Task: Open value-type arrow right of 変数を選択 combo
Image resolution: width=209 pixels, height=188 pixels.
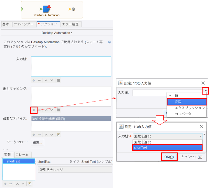Action: click(x=204, y=135)
